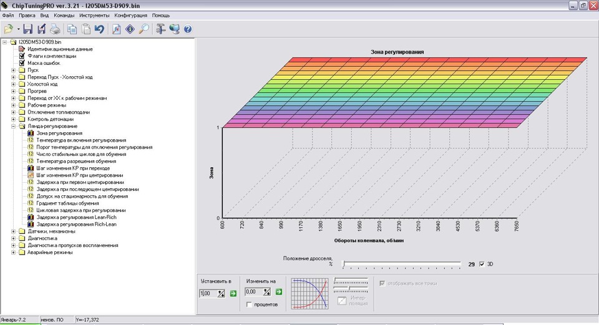This screenshot has width=599, height=325.
Task: Click the Установить в value field
Action: 208,293
